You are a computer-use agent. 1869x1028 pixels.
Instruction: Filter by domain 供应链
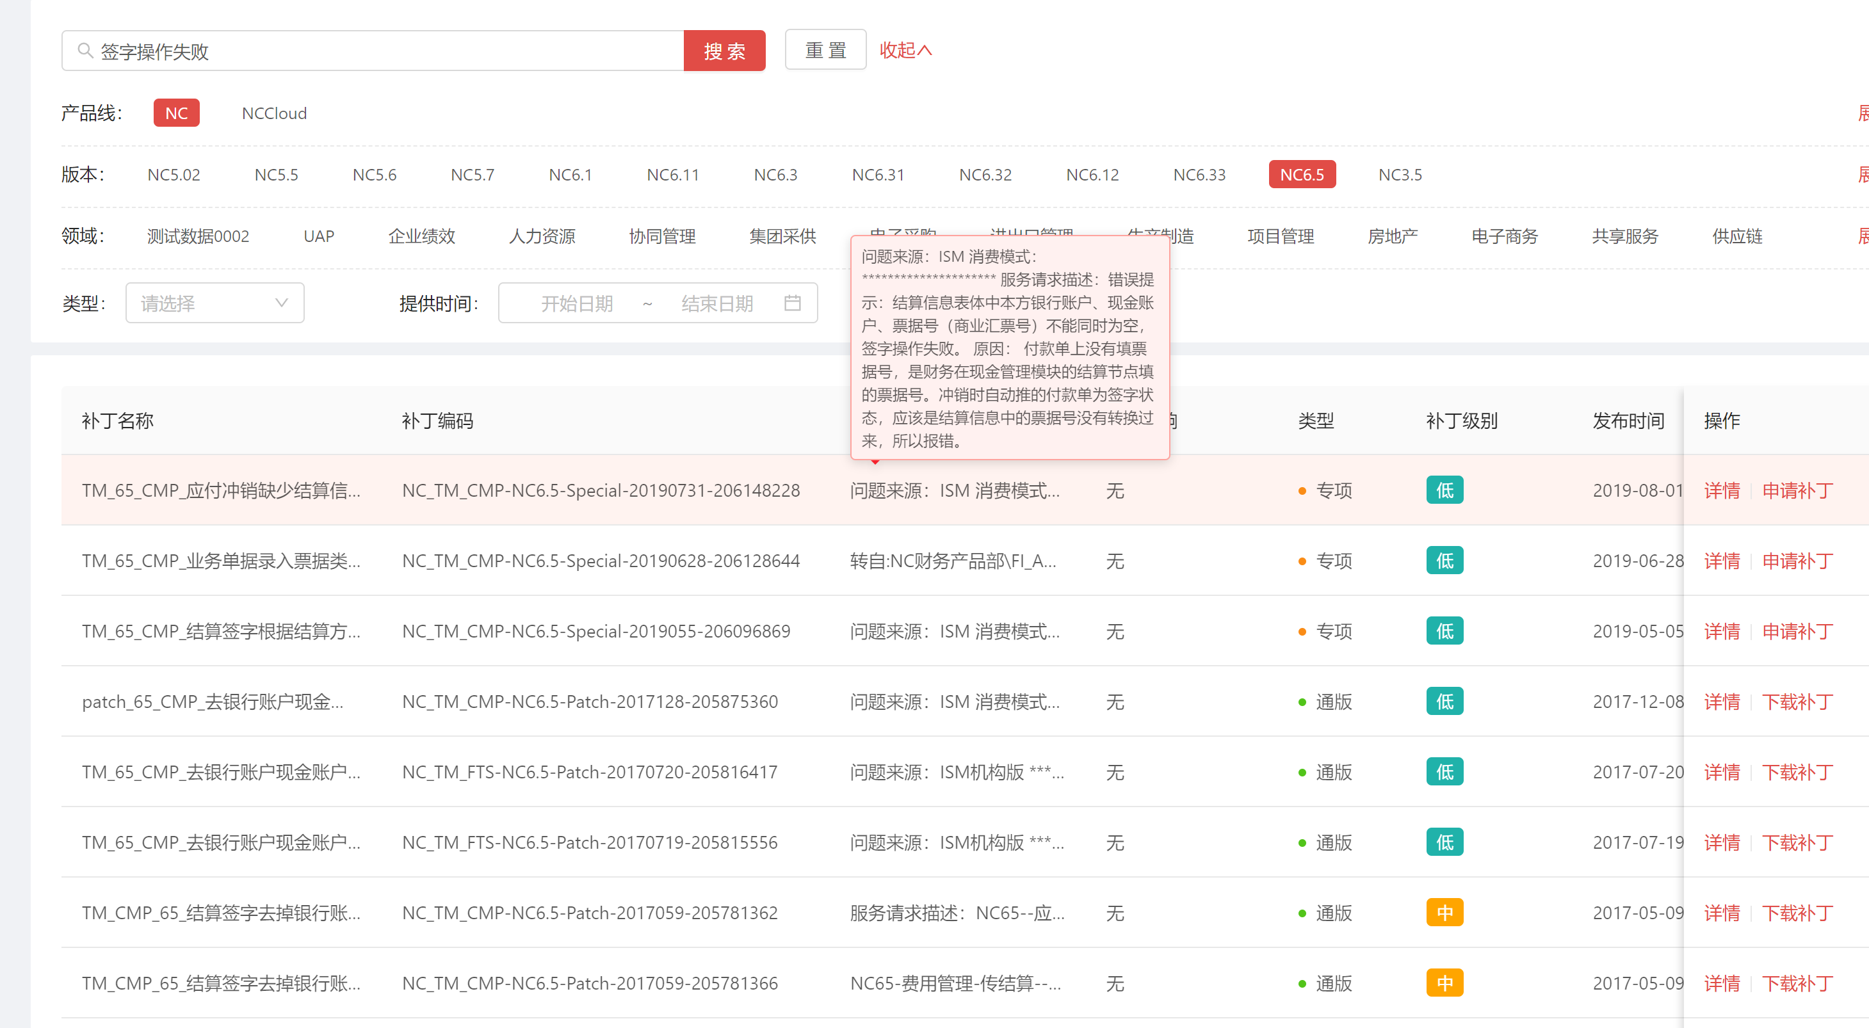(x=1737, y=236)
